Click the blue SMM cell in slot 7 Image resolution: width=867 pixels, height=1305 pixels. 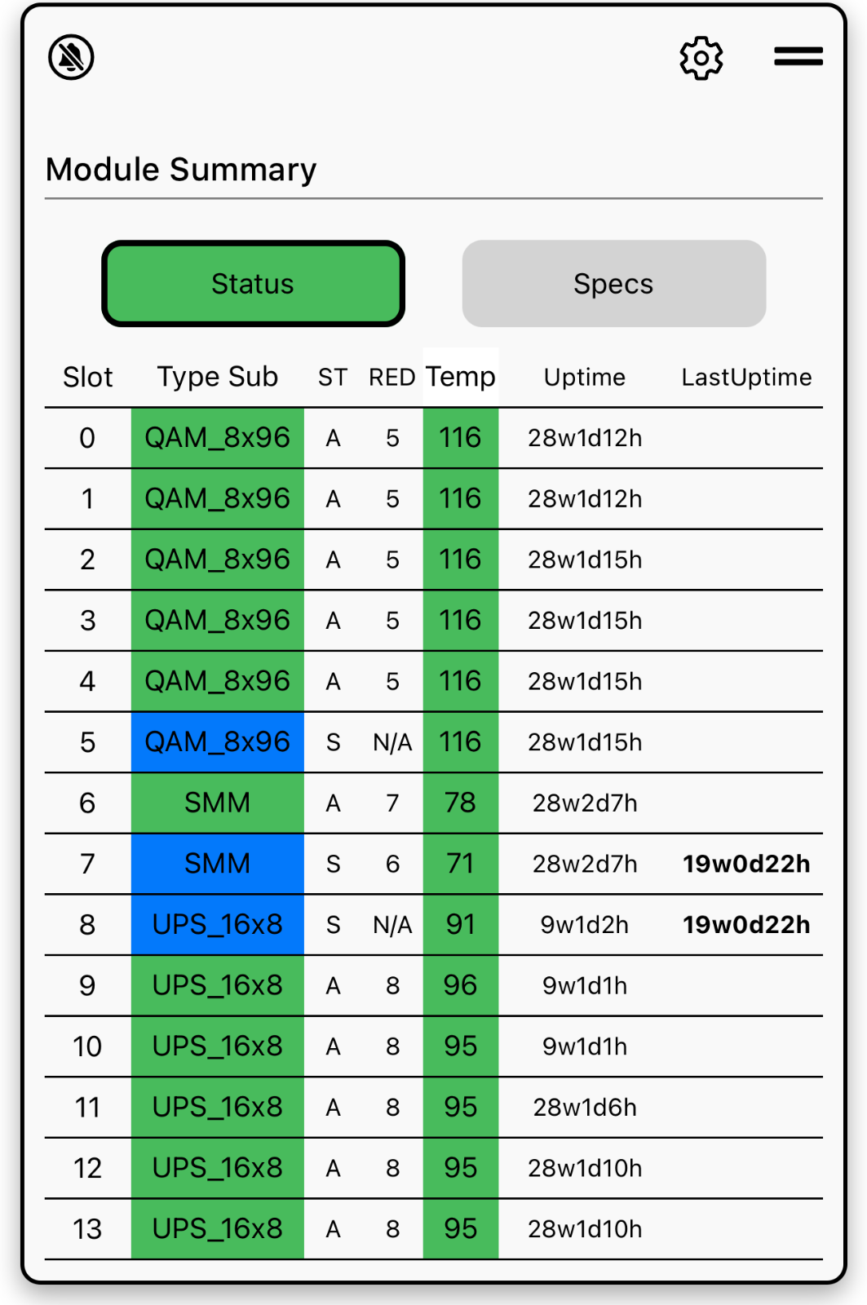point(217,864)
